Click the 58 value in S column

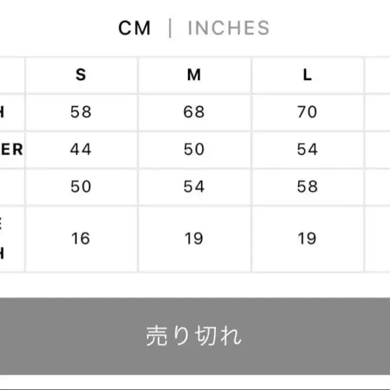click(x=81, y=112)
